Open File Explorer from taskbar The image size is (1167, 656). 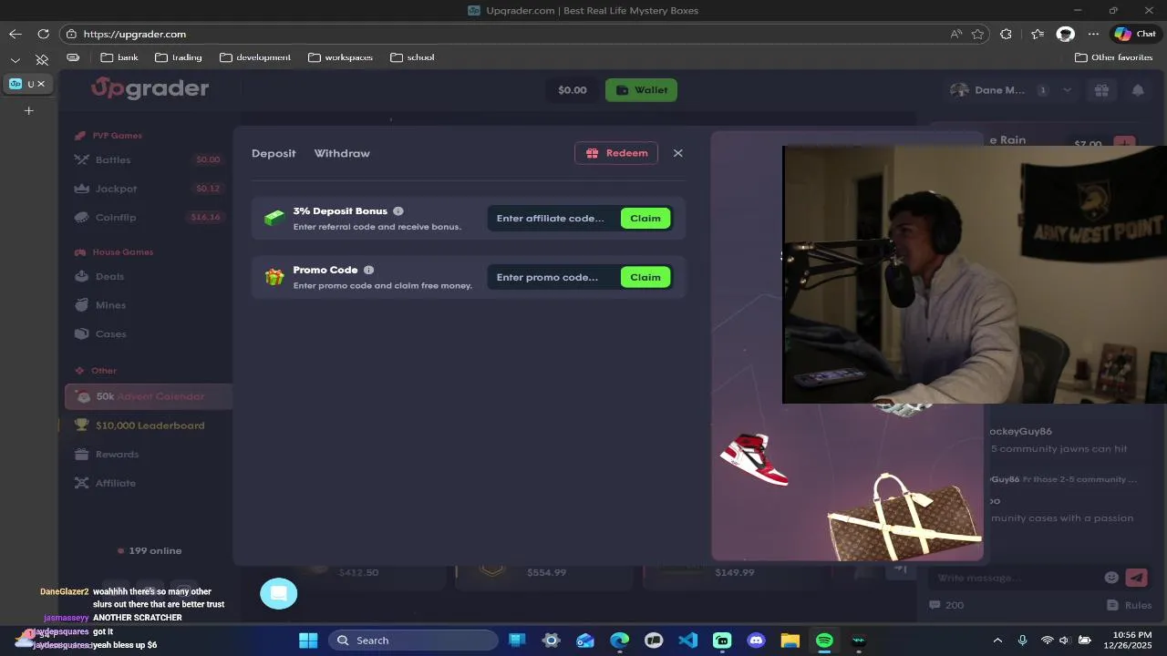790,641
